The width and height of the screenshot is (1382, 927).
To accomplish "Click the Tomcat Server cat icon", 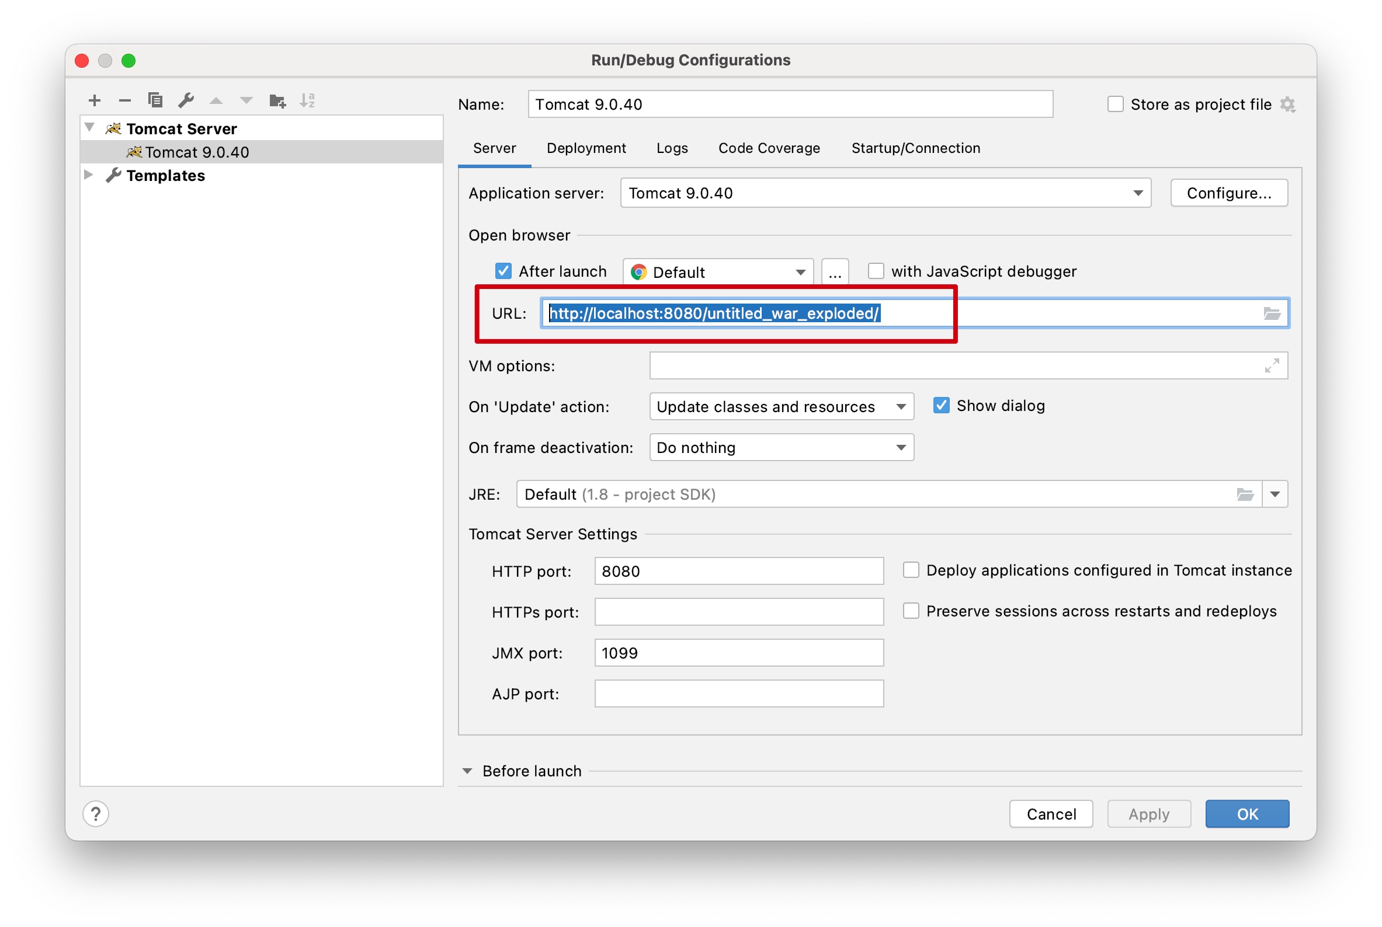I will pos(113,128).
